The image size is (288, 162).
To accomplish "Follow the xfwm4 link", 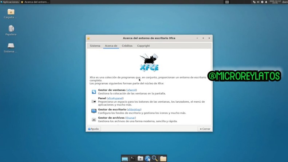I will 131,90.
